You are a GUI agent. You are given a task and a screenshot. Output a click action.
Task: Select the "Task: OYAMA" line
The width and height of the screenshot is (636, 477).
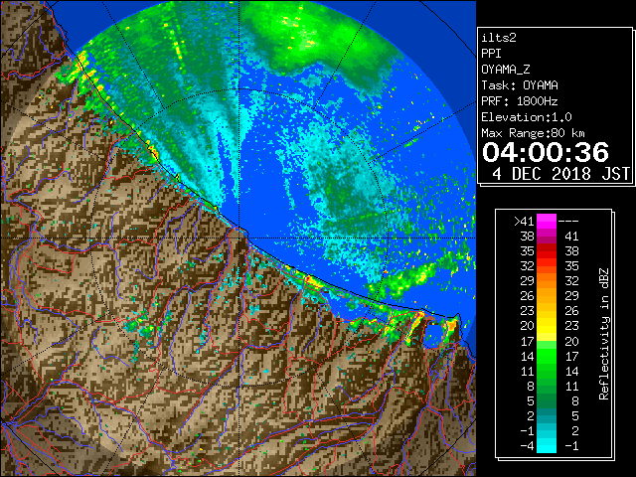pyautogui.click(x=520, y=85)
